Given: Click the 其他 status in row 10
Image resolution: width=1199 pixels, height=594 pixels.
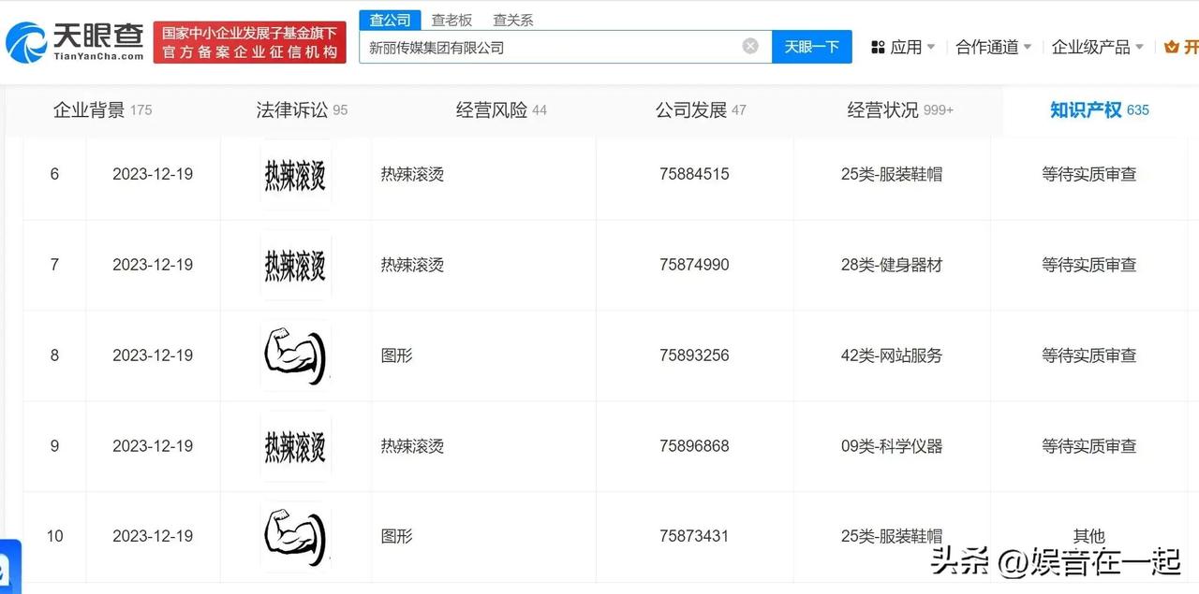Looking at the screenshot, I should (x=1089, y=536).
